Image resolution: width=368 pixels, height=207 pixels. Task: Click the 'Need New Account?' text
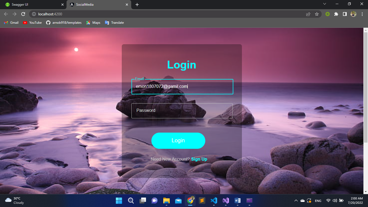[170, 159]
